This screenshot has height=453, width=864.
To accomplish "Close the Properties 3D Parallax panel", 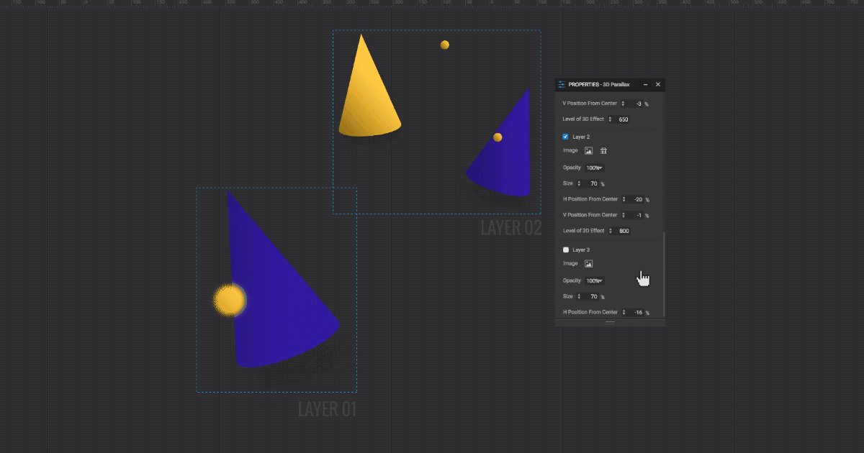I will click(657, 85).
